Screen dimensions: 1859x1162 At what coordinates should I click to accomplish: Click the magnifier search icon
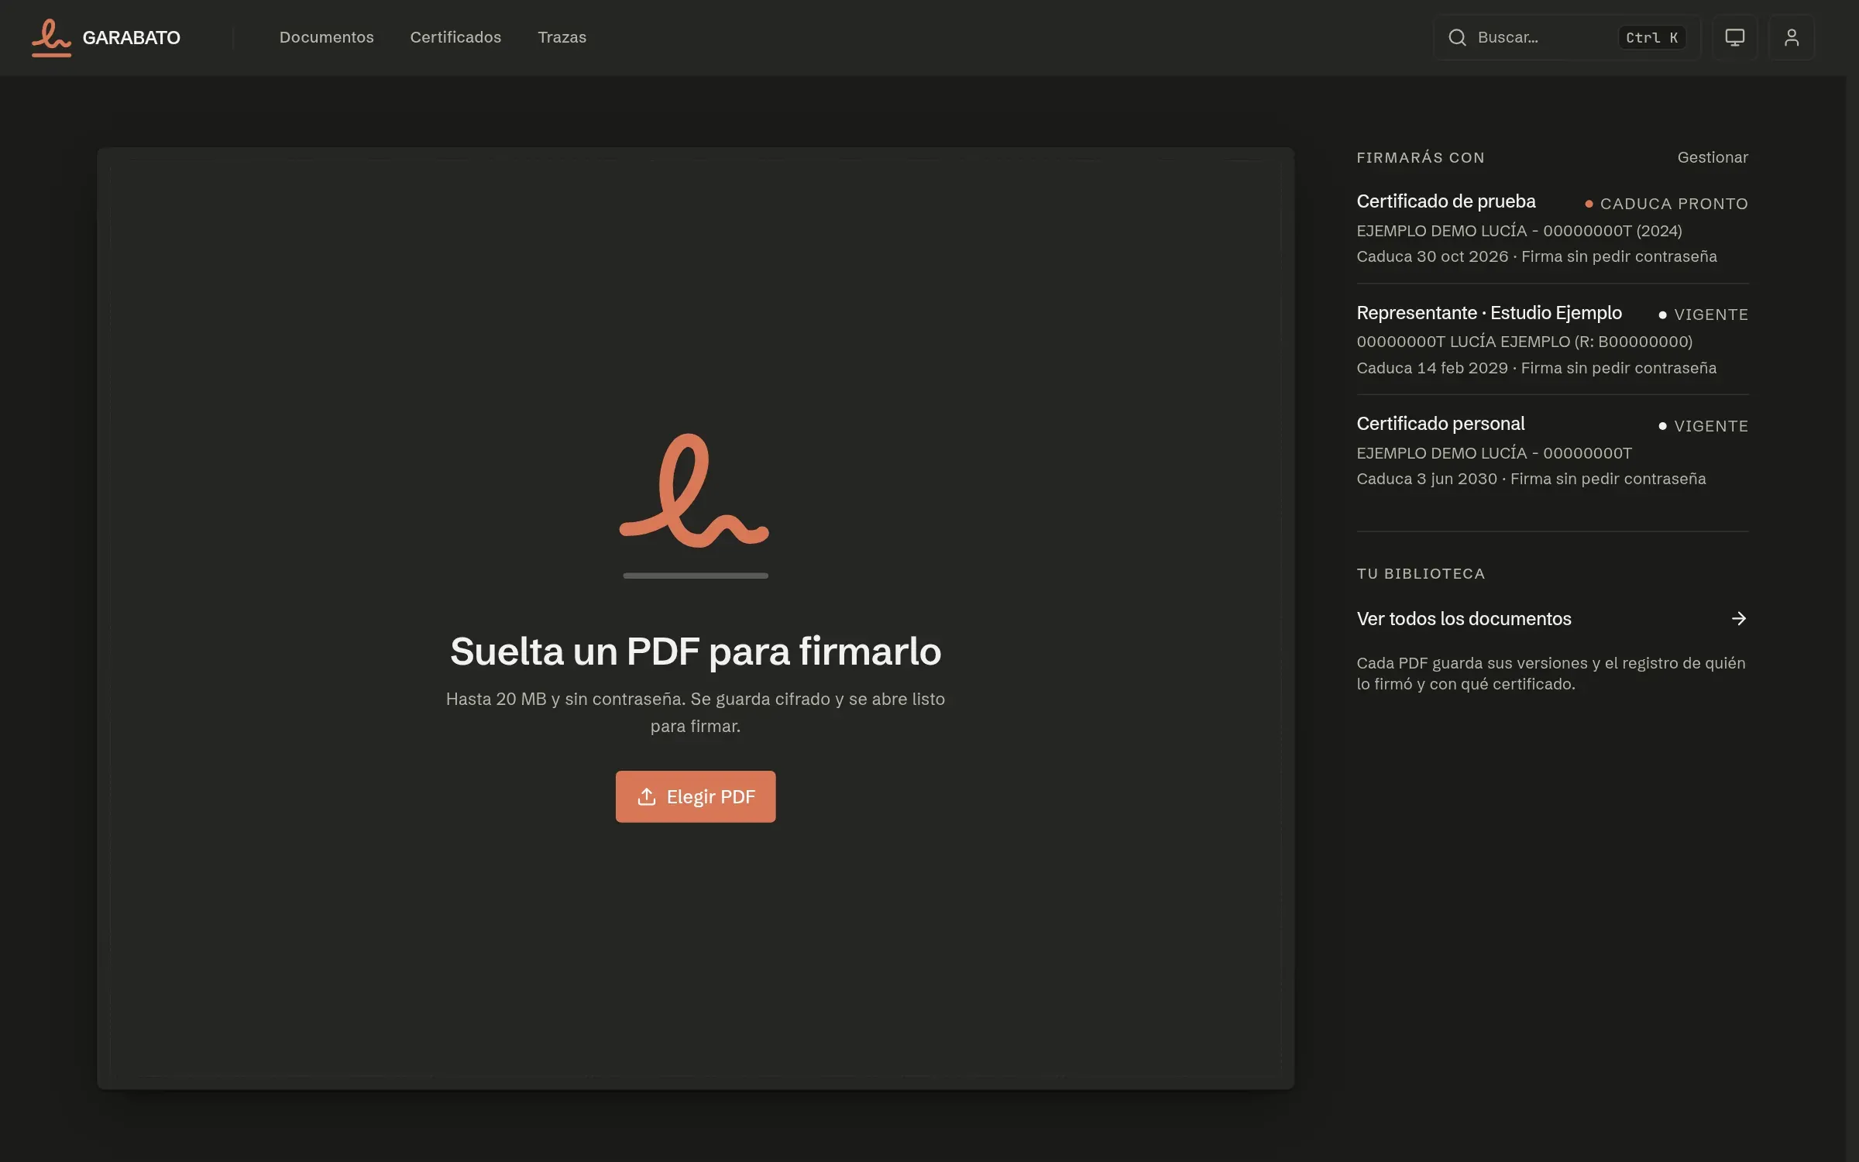point(1457,37)
